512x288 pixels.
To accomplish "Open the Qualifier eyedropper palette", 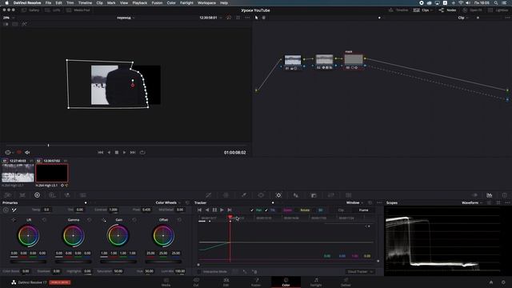I will 243,195.
